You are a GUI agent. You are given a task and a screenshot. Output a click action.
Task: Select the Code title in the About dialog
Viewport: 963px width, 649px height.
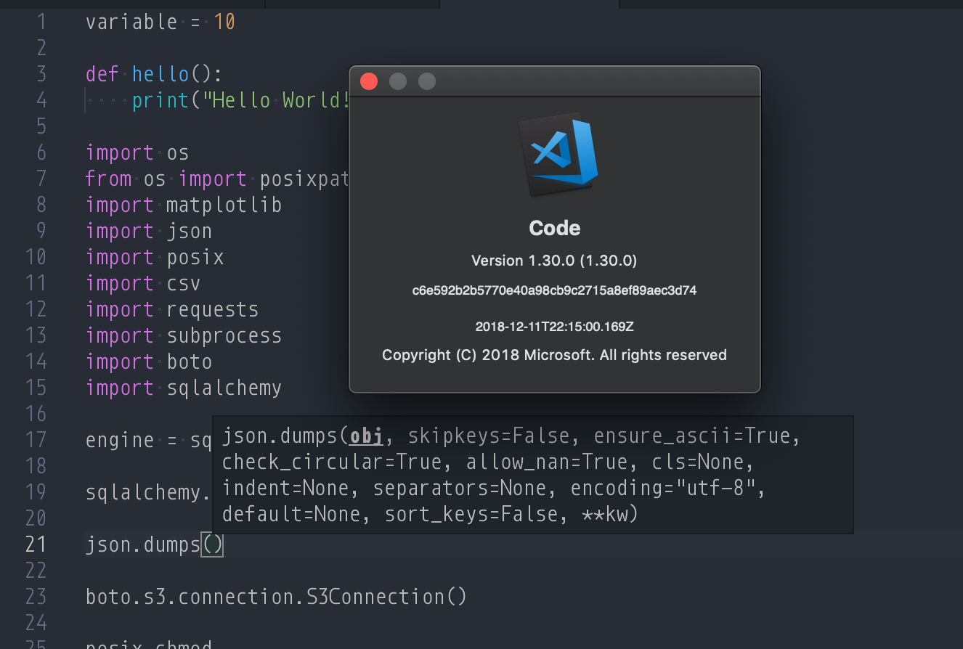(x=554, y=227)
